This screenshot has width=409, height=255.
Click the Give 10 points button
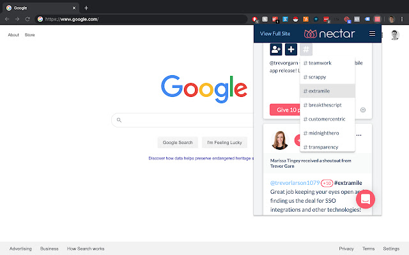285,110
